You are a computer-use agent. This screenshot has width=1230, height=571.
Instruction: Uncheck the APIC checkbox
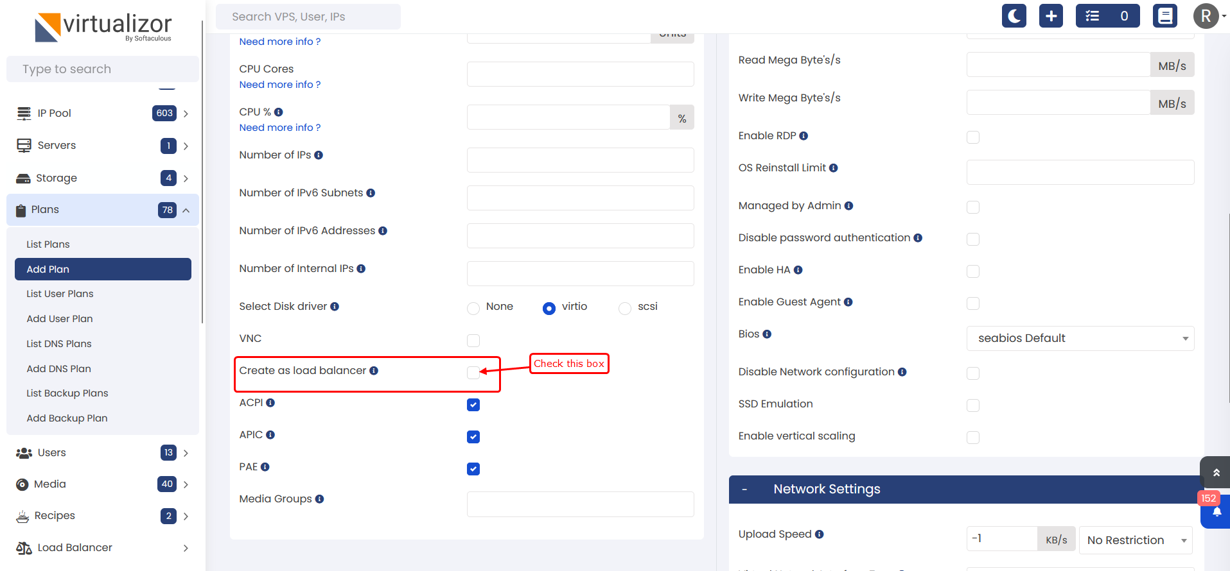tap(473, 437)
